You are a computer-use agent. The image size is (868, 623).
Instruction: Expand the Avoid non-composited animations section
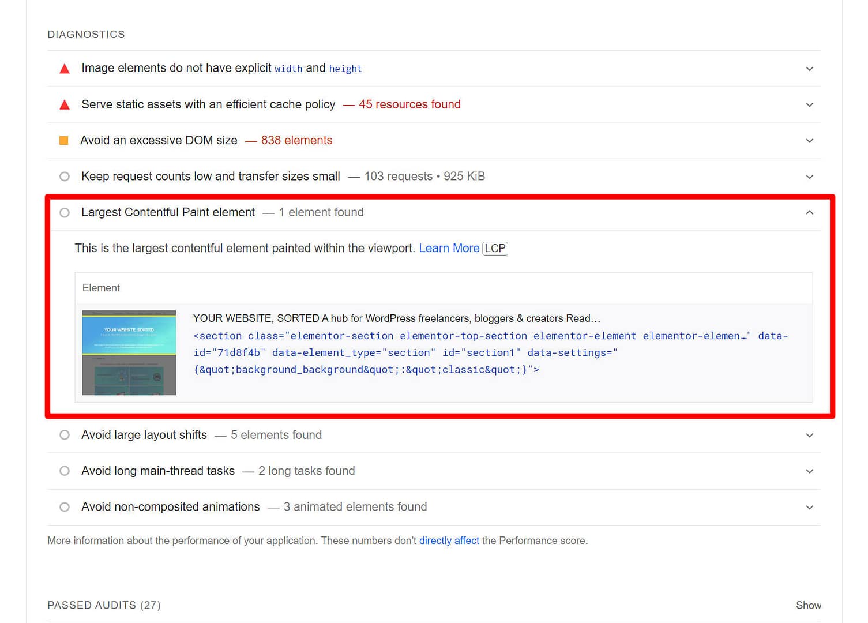[x=809, y=506]
